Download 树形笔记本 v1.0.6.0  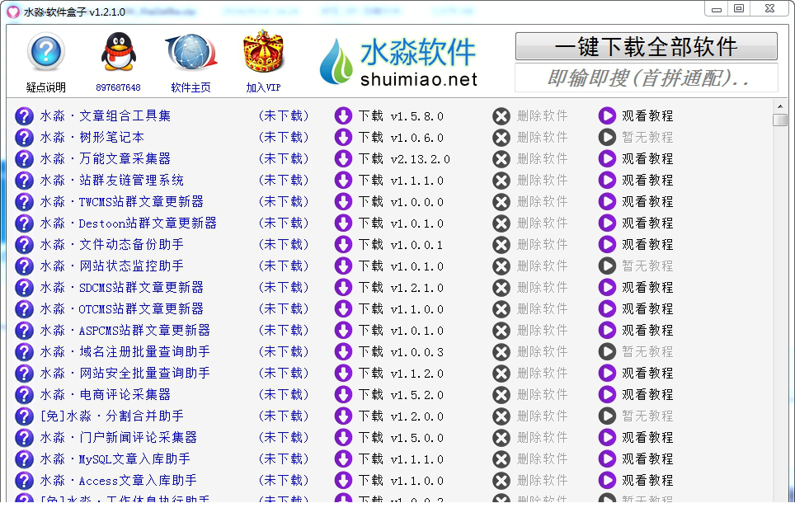coord(389,138)
